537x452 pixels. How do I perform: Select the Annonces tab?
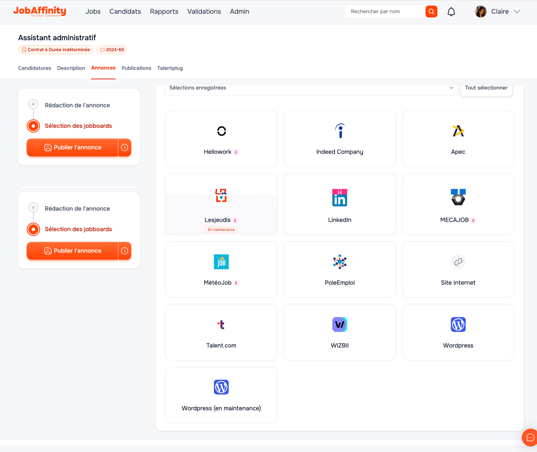[103, 68]
